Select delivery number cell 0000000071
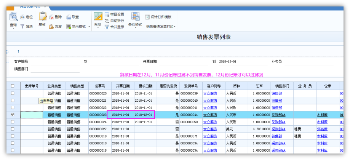The height and width of the screenshot is (160, 350). (191, 136)
